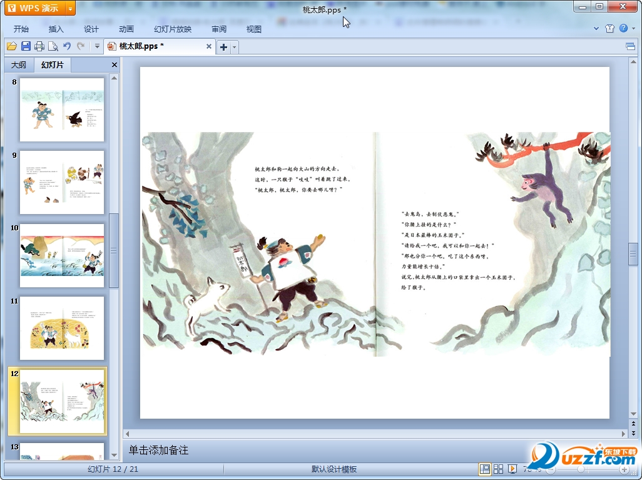Select the storybook image on slide
642x480 pixels.
pyautogui.click(x=376, y=243)
